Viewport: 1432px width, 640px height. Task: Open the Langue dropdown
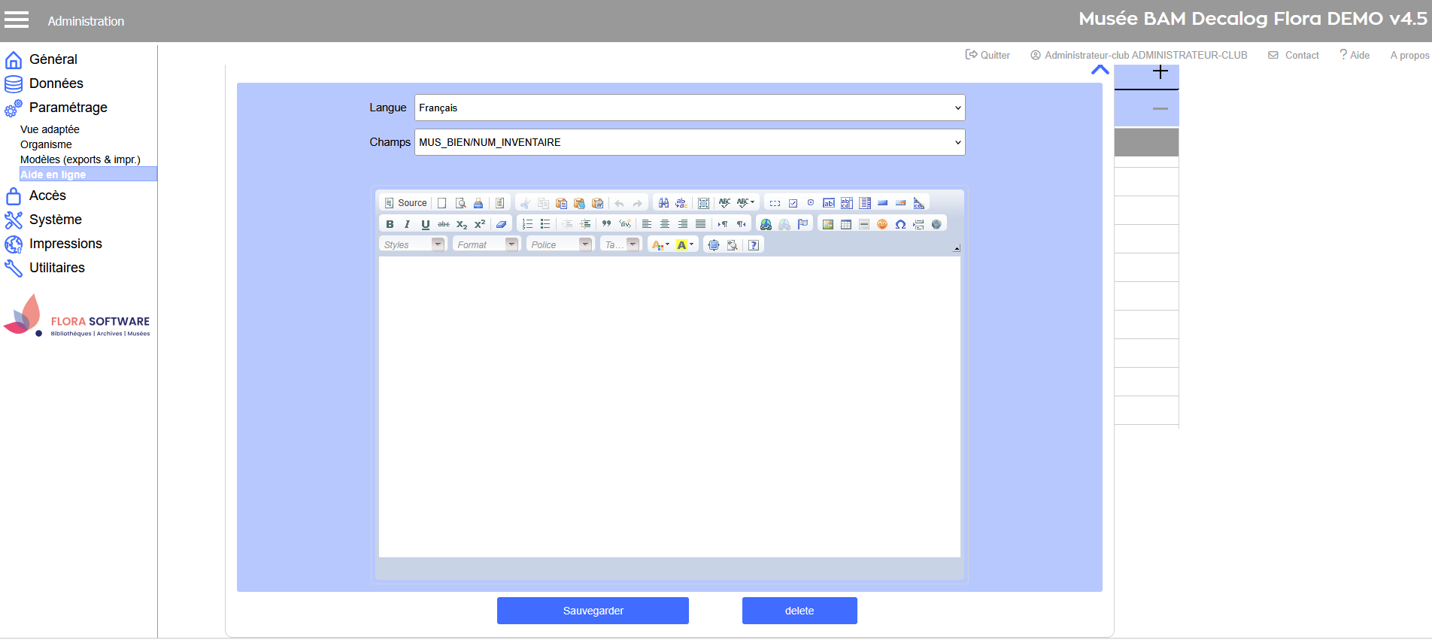coord(689,108)
